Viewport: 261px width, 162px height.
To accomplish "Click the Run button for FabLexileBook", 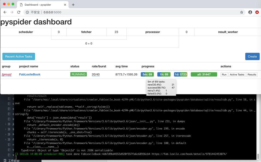I will 224,75.
